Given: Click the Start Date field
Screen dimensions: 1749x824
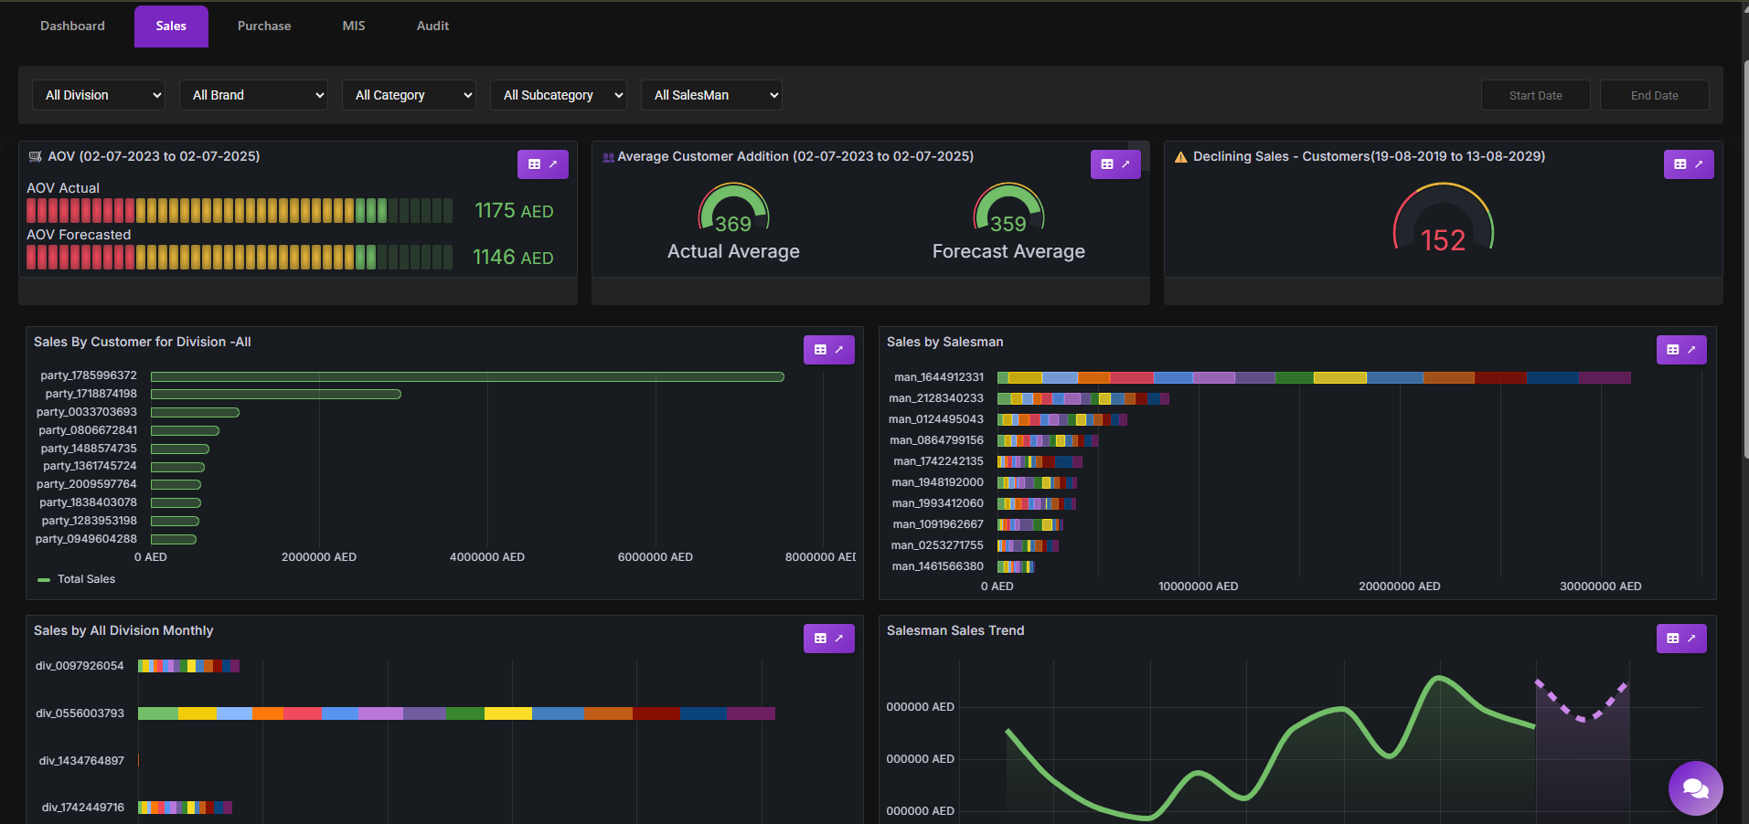Looking at the screenshot, I should pyautogui.click(x=1535, y=95).
